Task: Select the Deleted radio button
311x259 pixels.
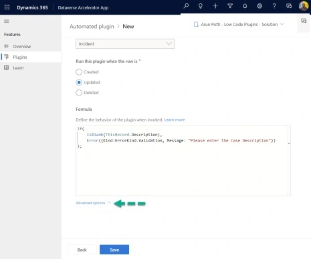Action: coord(79,93)
